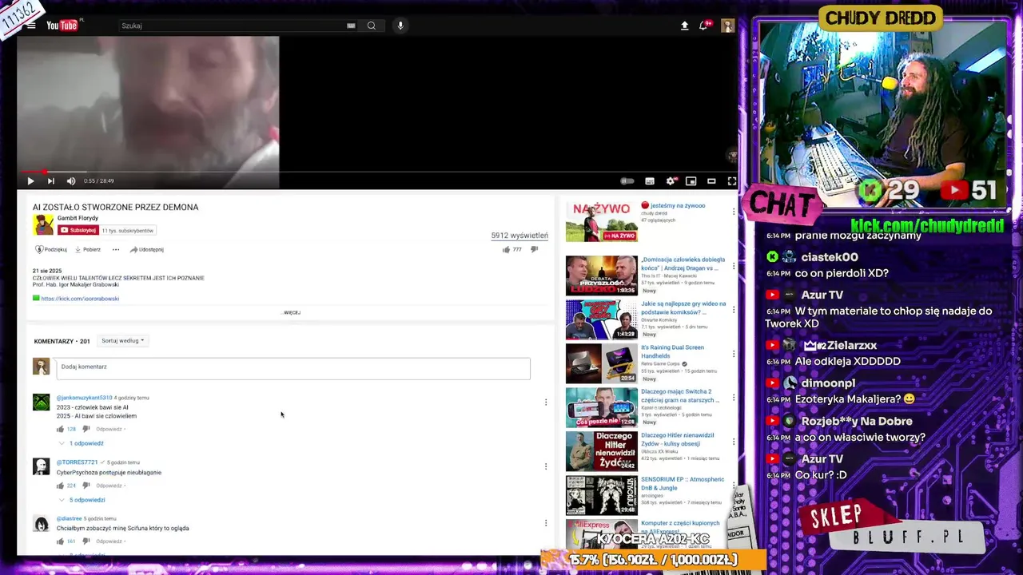Open menu for 'Dual Screen Handhelds' video
Image resolution: width=1023 pixels, height=575 pixels.
point(734,354)
